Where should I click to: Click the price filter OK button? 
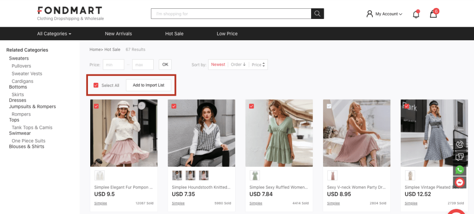(165, 65)
